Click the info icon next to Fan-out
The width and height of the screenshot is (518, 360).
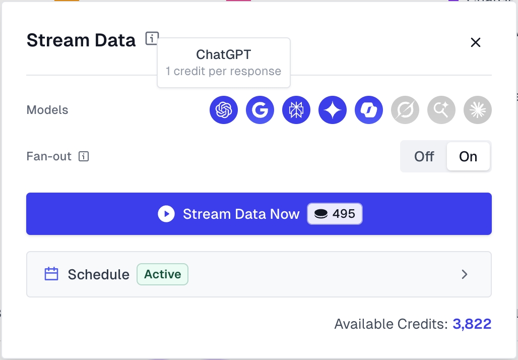[84, 157]
